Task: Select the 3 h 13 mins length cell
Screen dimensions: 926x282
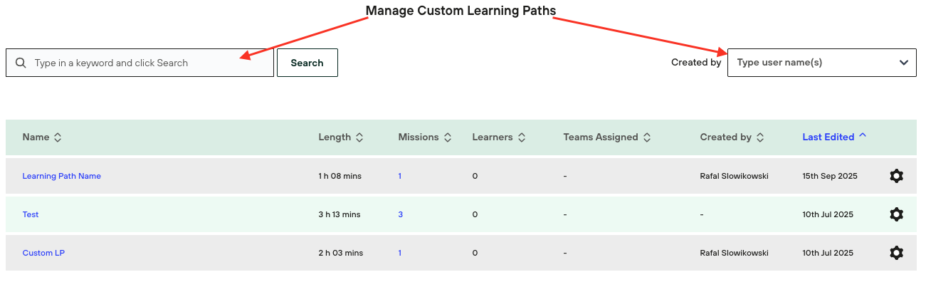Action: tap(340, 214)
